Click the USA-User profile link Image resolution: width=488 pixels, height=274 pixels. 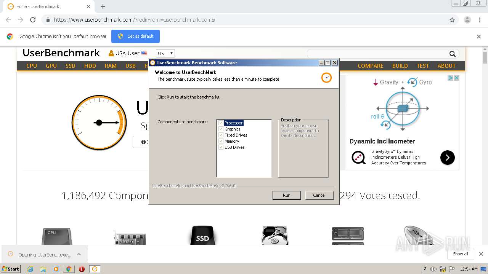[x=128, y=53]
